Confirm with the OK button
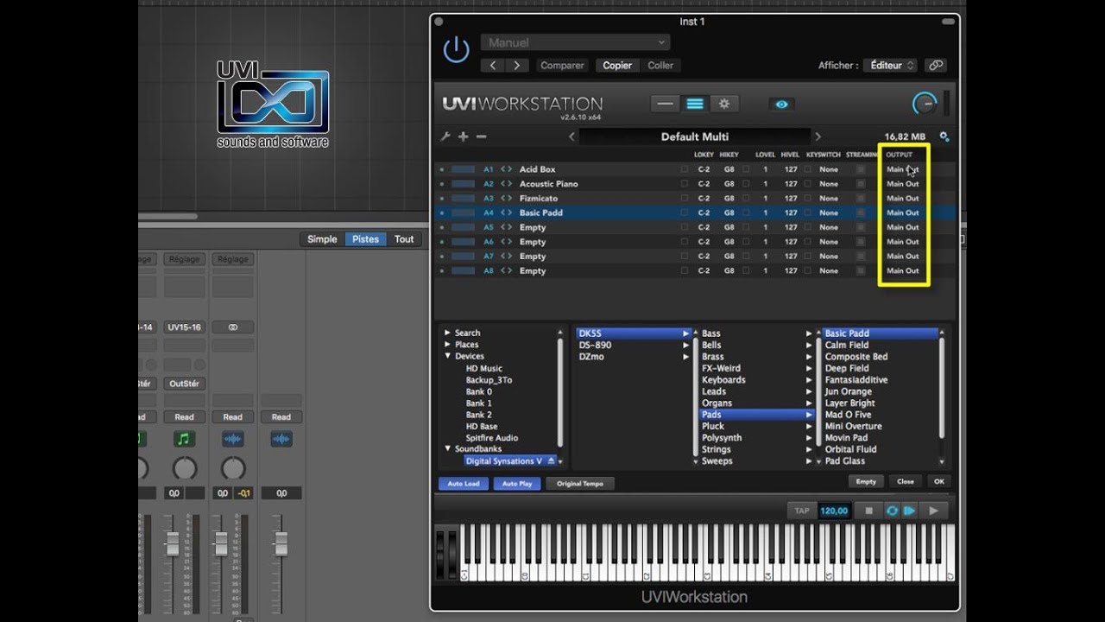This screenshot has width=1105, height=622. (938, 482)
